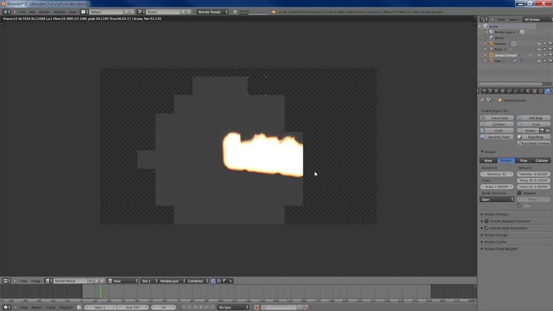
Task: Open the Combined pass dropdown
Action: tap(197, 281)
